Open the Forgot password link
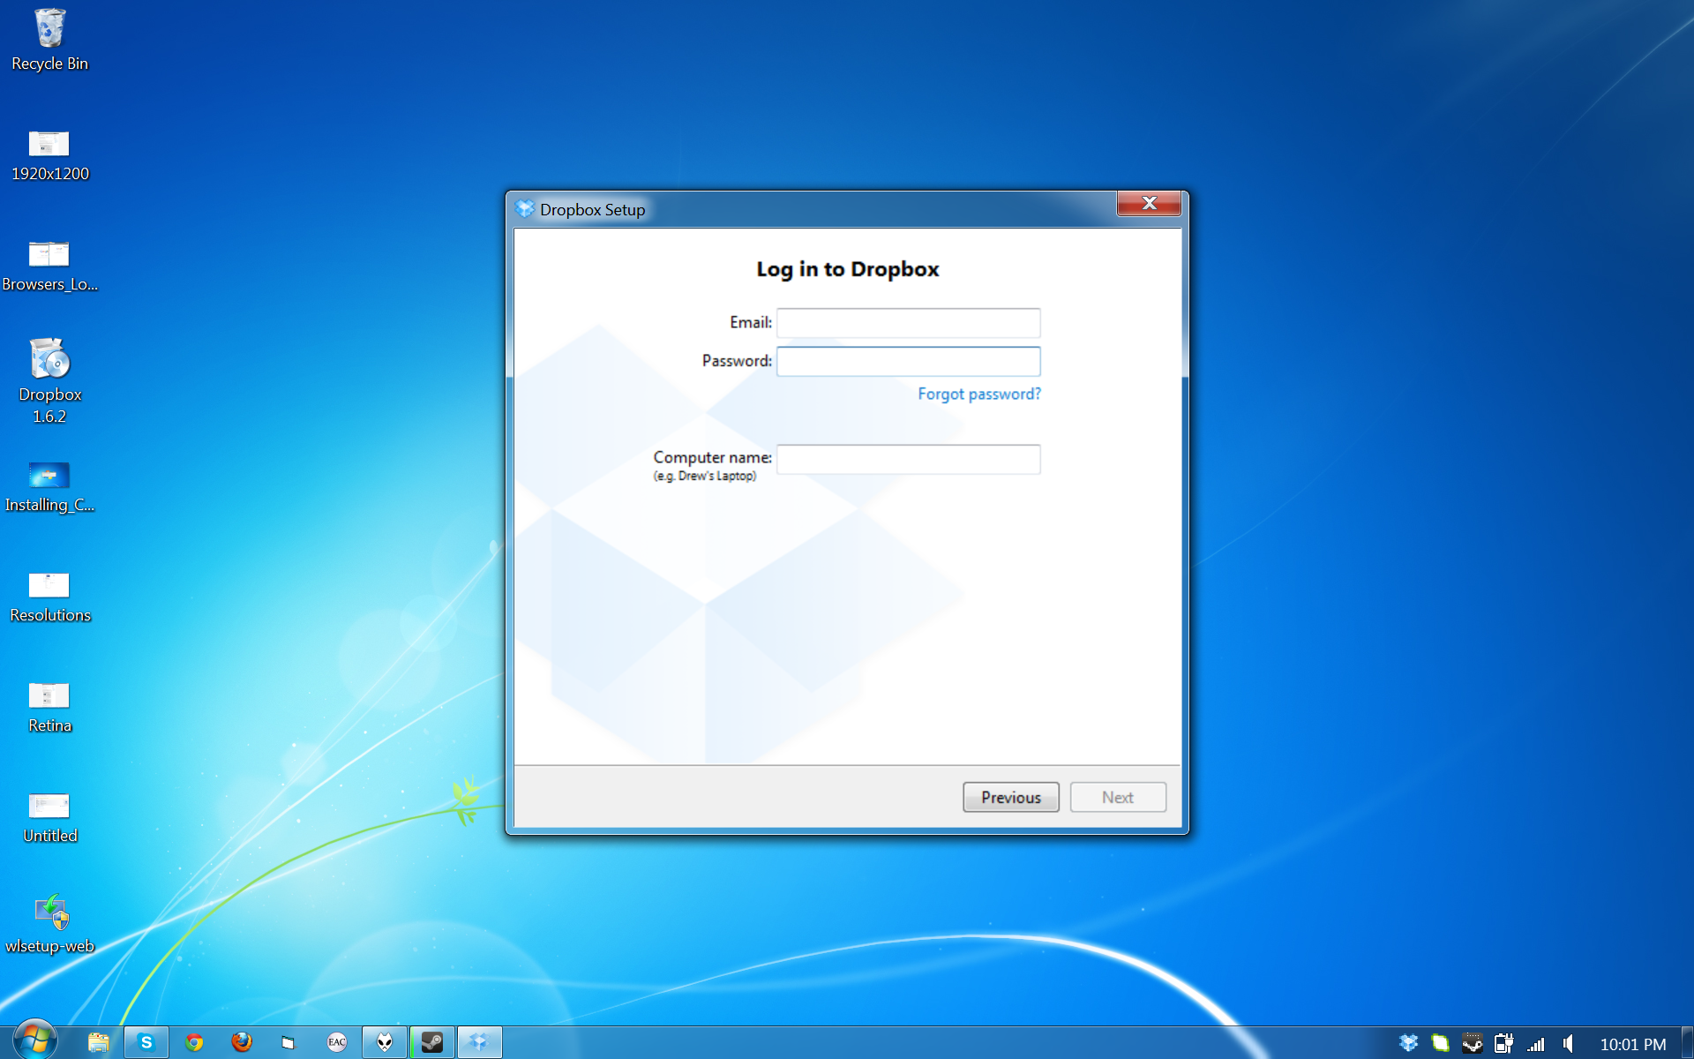This screenshot has width=1694, height=1059. pos(978,394)
